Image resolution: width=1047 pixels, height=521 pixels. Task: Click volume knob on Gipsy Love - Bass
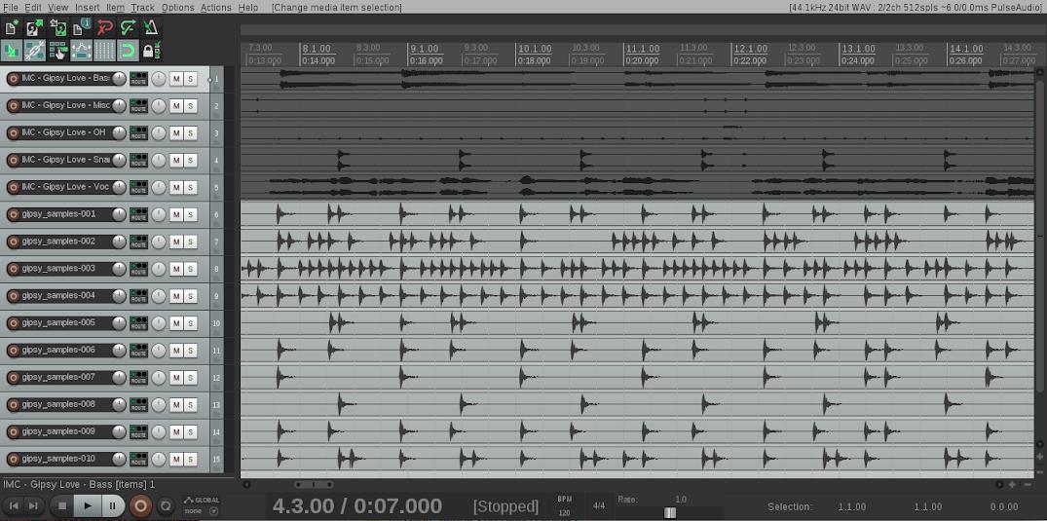[x=119, y=79]
